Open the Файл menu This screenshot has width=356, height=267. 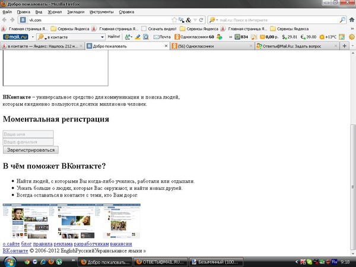(x=7, y=12)
